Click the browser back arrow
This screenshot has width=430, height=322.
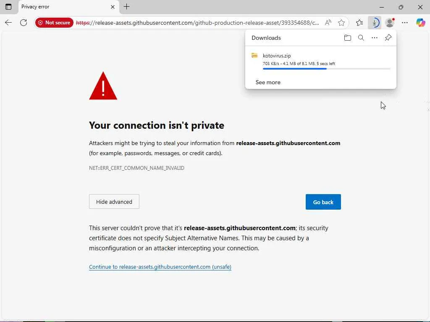[8, 23]
